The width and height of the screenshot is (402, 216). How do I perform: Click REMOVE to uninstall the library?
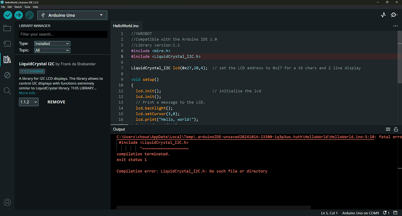56,102
